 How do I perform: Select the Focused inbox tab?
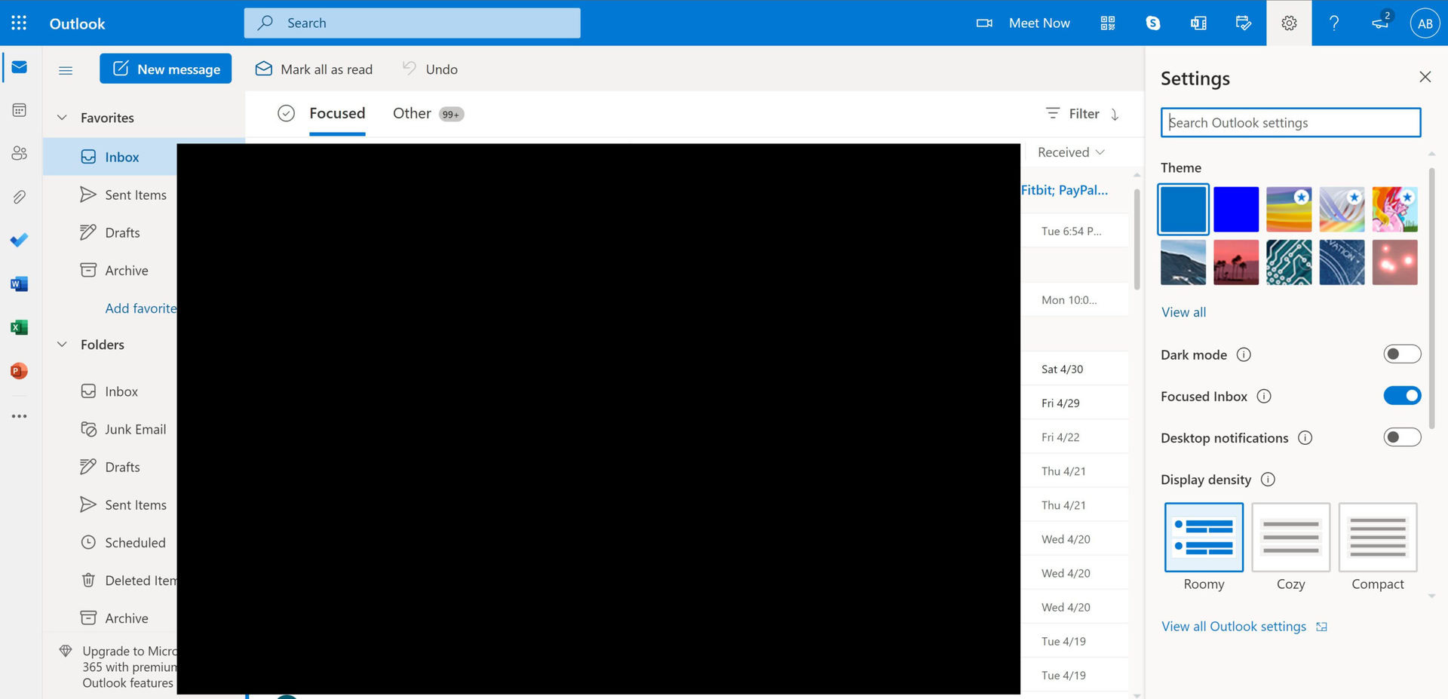point(337,113)
